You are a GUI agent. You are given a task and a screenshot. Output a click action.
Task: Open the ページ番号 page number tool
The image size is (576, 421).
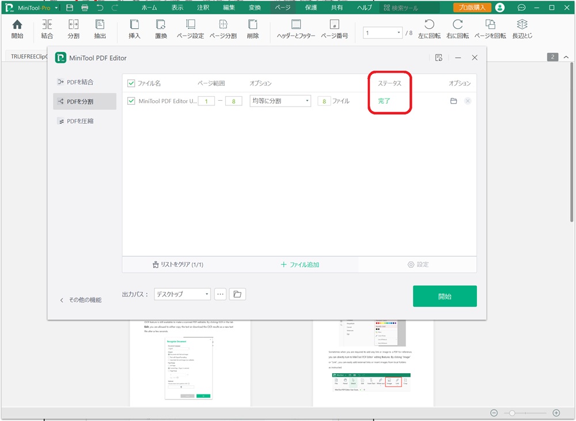(334, 29)
